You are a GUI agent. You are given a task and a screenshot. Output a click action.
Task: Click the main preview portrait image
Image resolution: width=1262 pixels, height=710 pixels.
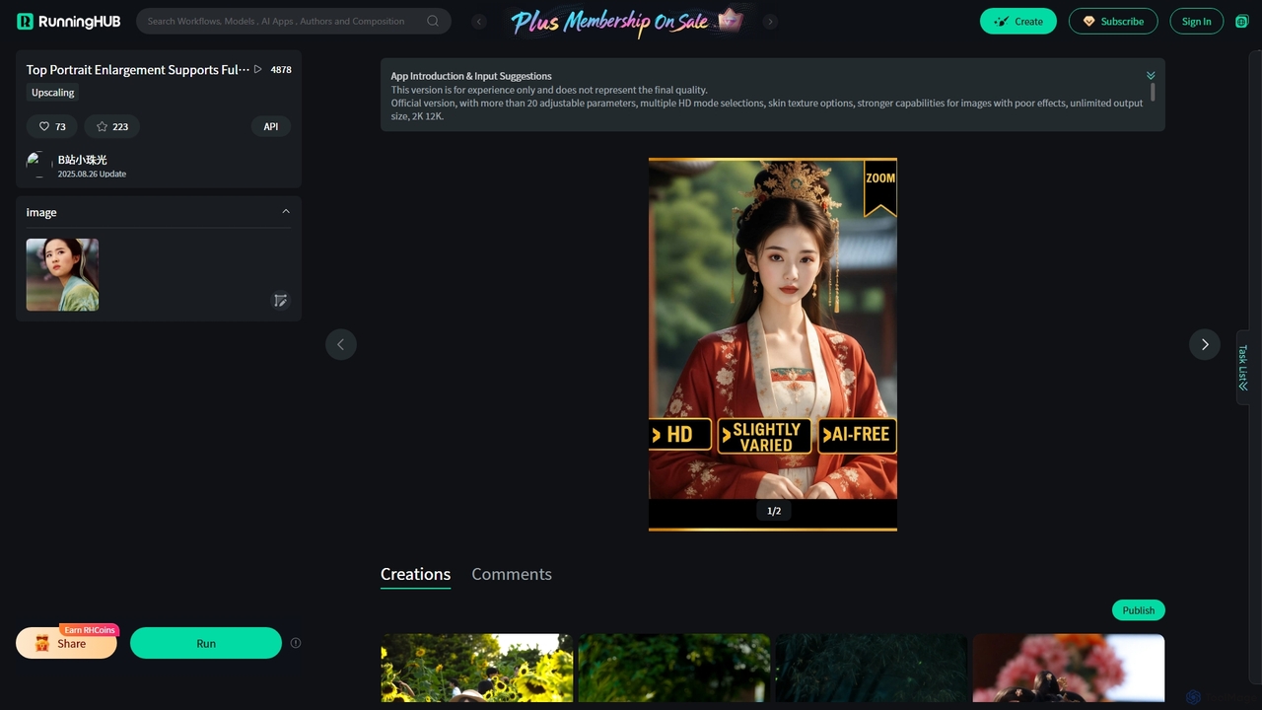tap(773, 344)
